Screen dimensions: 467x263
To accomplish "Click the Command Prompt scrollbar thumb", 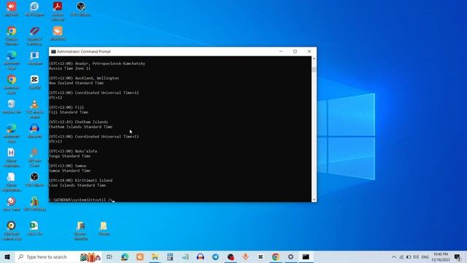I will click(314, 69).
